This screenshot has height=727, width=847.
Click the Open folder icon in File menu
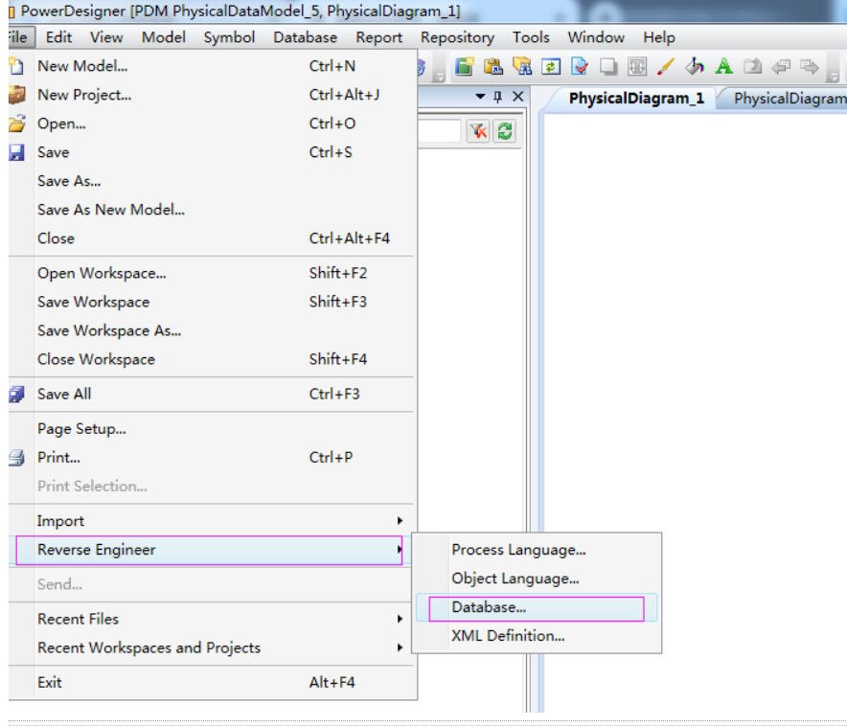[x=16, y=124]
